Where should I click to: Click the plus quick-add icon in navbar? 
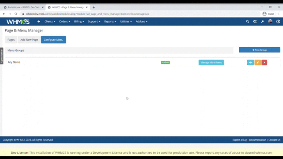(x=39, y=21)
